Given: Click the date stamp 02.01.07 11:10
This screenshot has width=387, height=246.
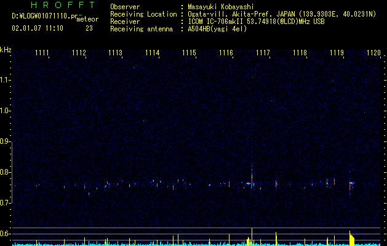Looking at the screenshot, I should (38, 28).
